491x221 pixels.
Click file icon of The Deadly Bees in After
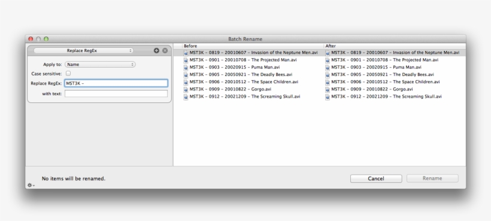[x=328, y=75]
